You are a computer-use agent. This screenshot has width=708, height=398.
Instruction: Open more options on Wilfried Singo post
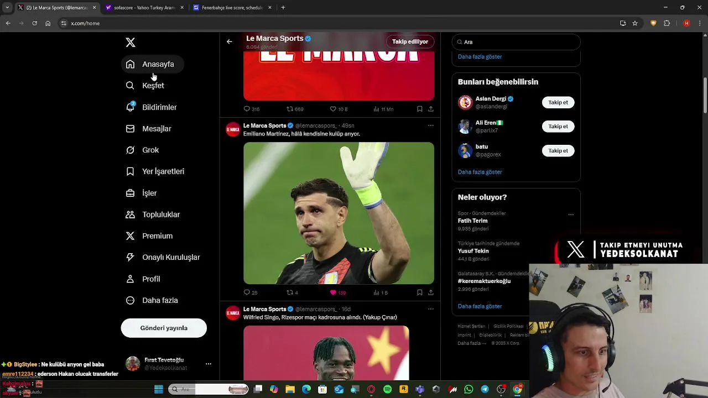click(x=431, y=309)
